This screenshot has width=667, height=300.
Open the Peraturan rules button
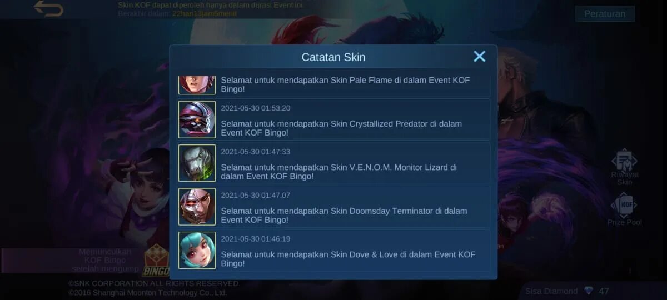point(605,14)
